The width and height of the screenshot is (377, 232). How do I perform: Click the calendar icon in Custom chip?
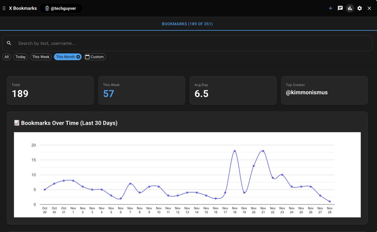[88, 57]
